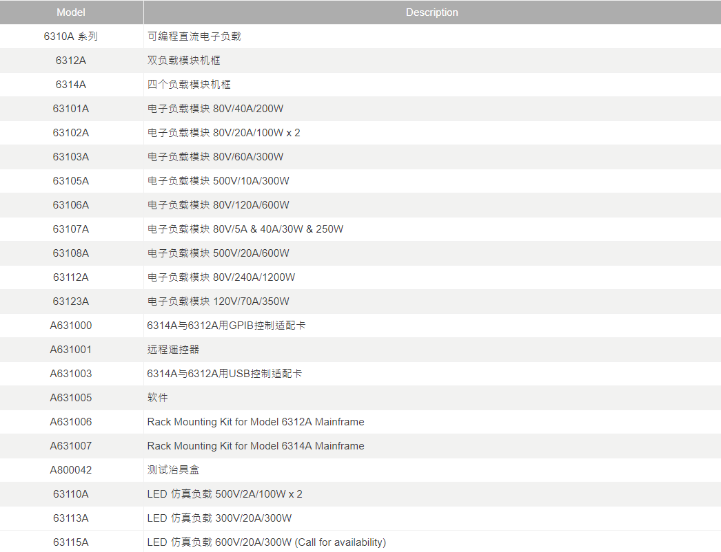The image size is (721, 552).
Task: Click the 500V/20A/600W module description
Action: click(x=218, y=253)
